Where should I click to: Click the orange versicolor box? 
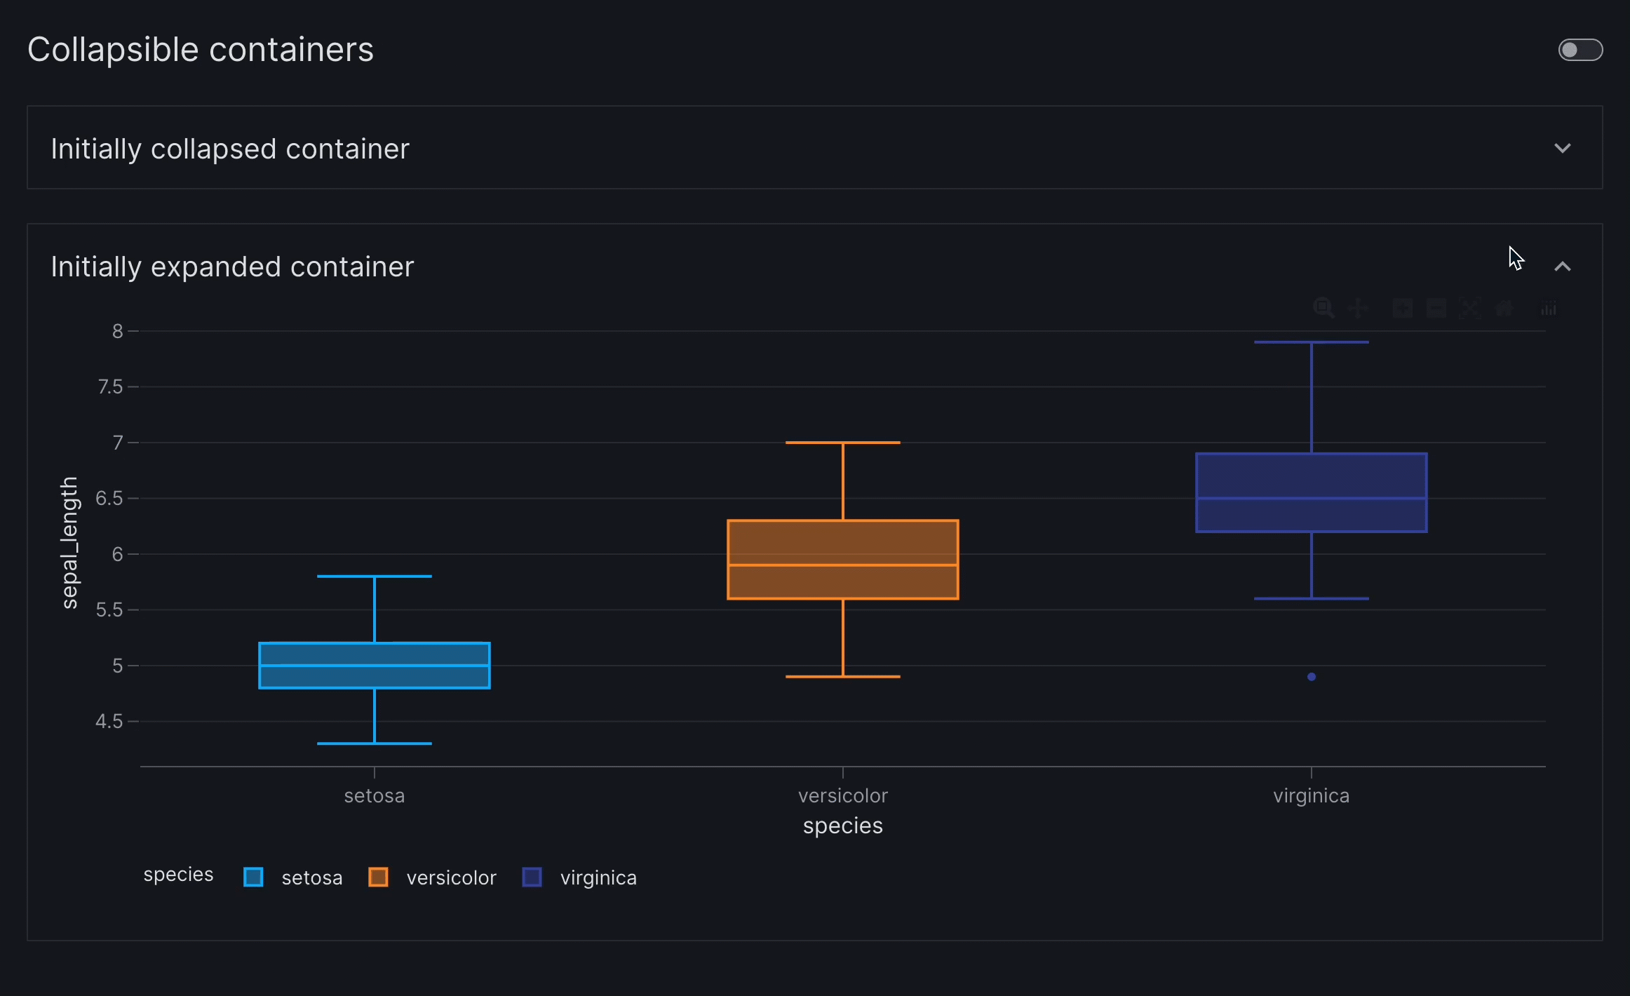(842, 544)
